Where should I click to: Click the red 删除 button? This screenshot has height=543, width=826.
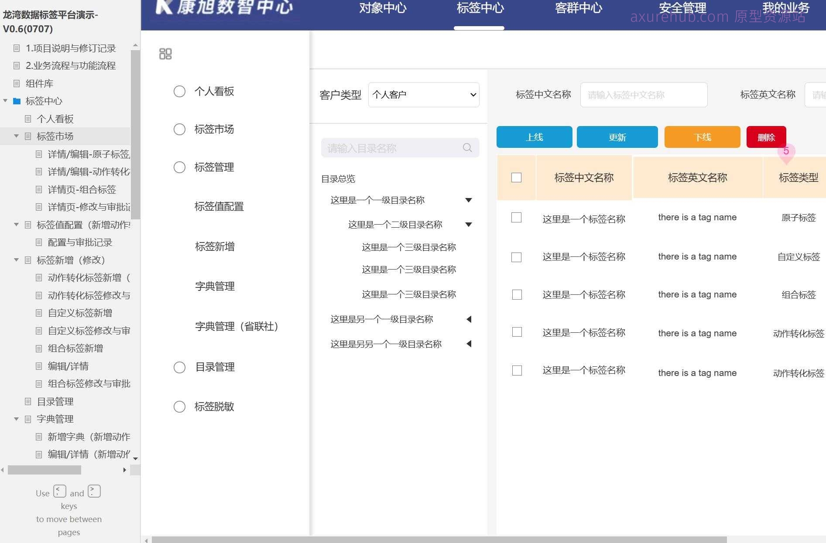(766, 137)
